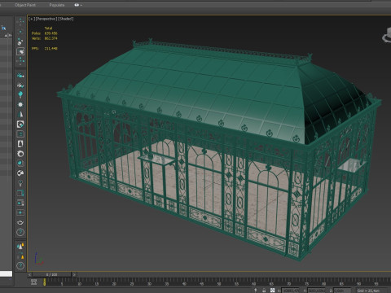The width and height of the screenshot is (391, 293).
Task: Open the [Perspective] viewport view menu
Action: click(x=46, y=19)
